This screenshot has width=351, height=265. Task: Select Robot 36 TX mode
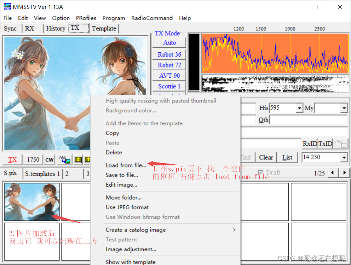coord(169,54)
